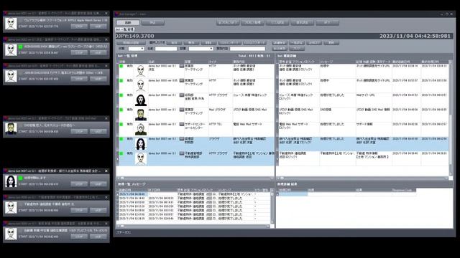Stop the bot in Apple Watch popup
The image size is (460, 258).
tap(79, 27)
